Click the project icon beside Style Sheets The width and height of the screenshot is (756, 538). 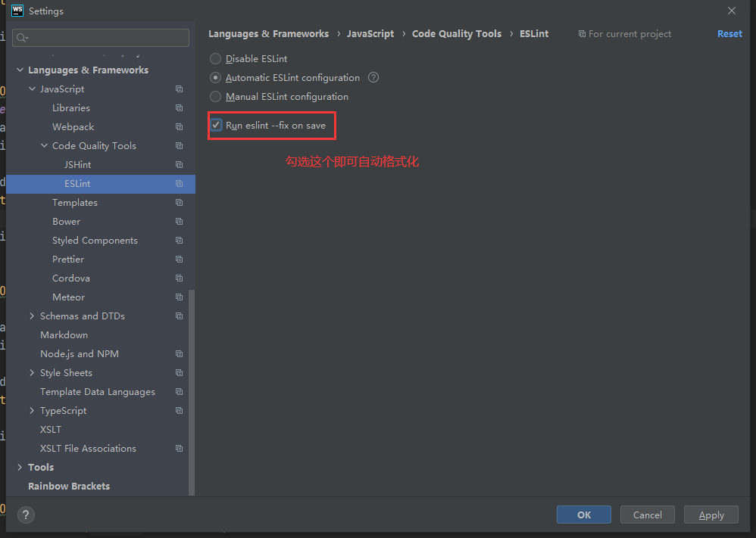click(x=179, y=373)
